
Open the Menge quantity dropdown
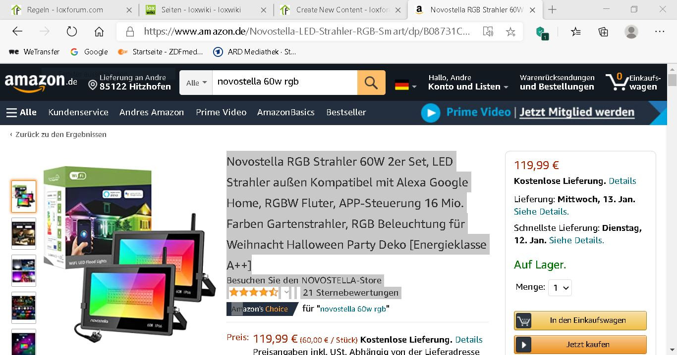click(560, 288)
